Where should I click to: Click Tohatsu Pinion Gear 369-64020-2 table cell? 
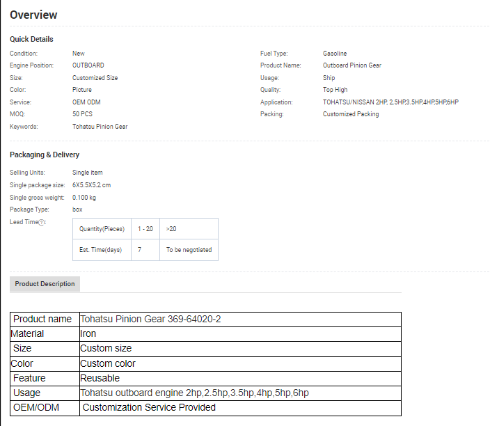[x=151, y=319]
